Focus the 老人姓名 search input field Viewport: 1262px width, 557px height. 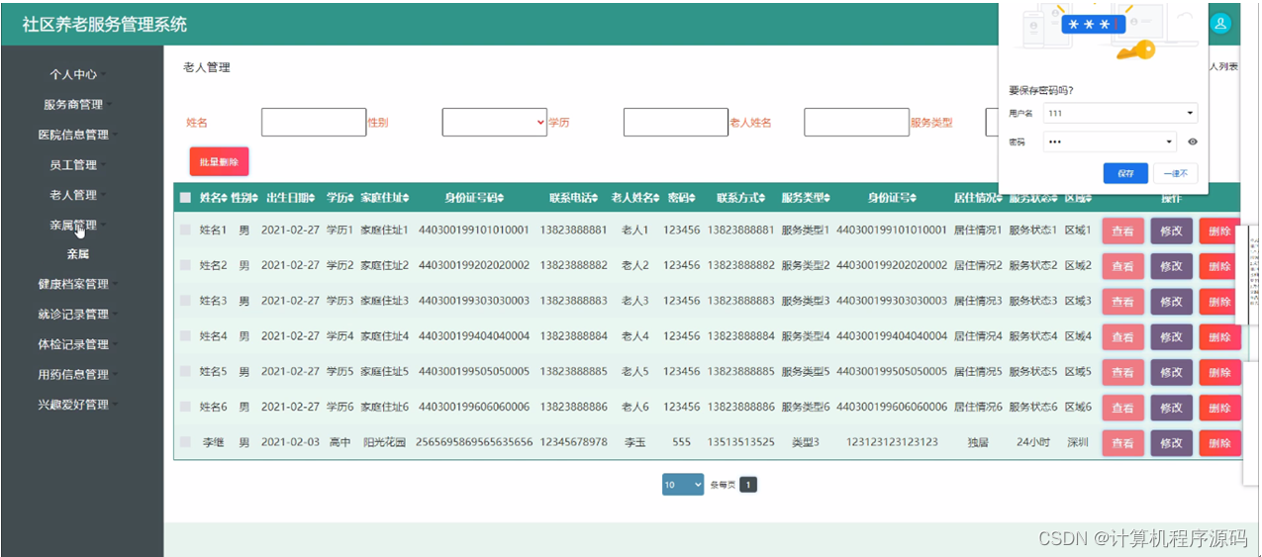(856, 122)
